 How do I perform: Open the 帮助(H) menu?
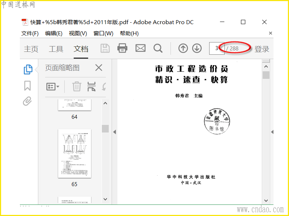click(x=129, y=33)
